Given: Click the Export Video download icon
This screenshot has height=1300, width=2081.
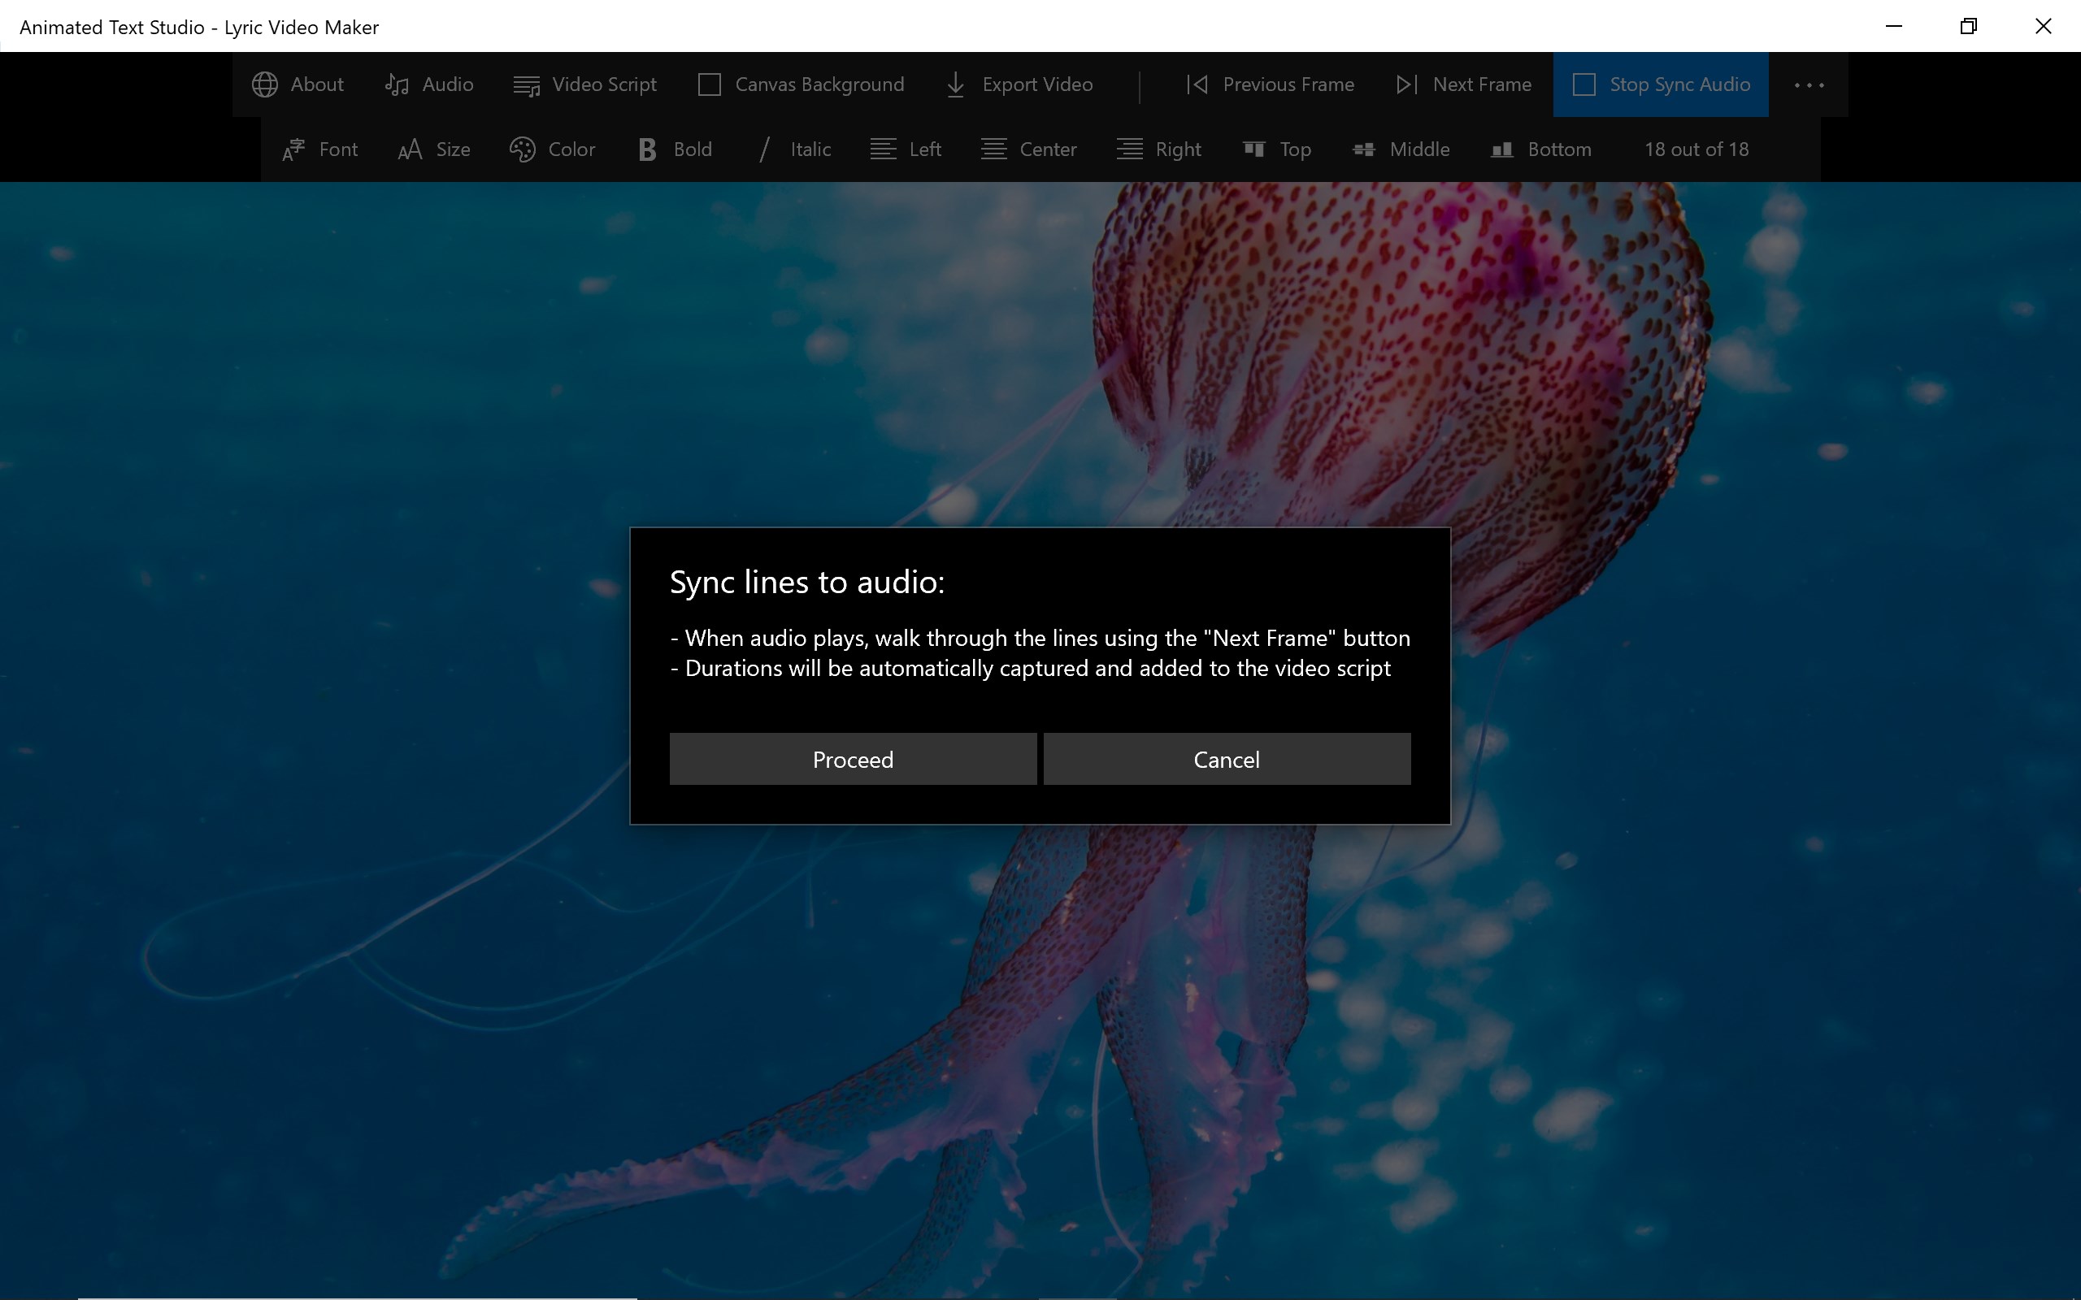Looking at the screenshot, I should click(x=955, y=84).
